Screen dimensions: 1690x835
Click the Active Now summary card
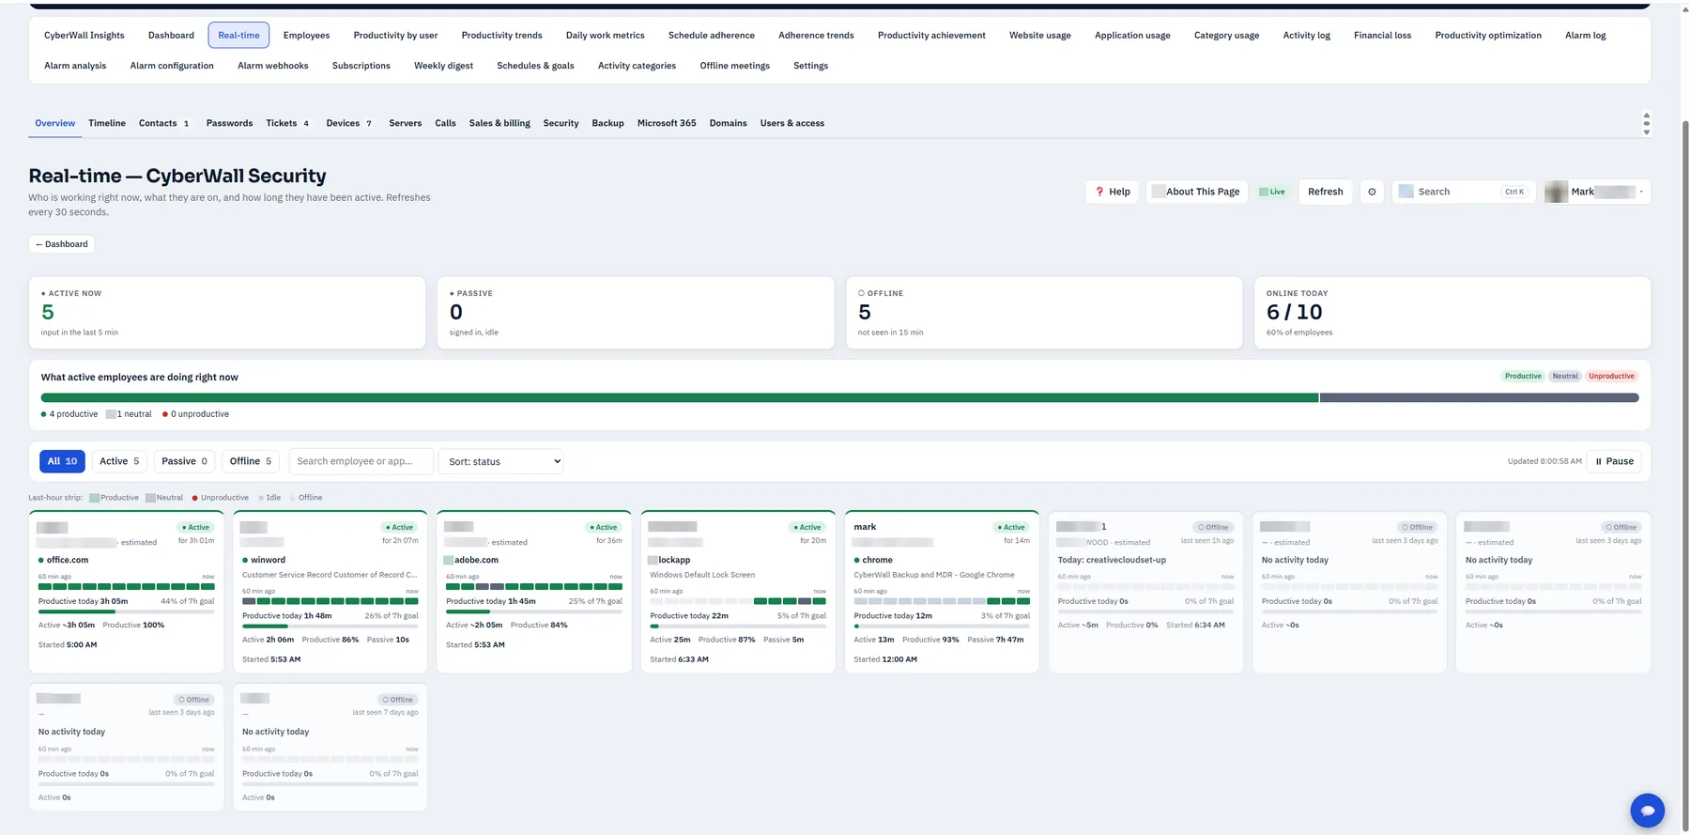point(226,313)
